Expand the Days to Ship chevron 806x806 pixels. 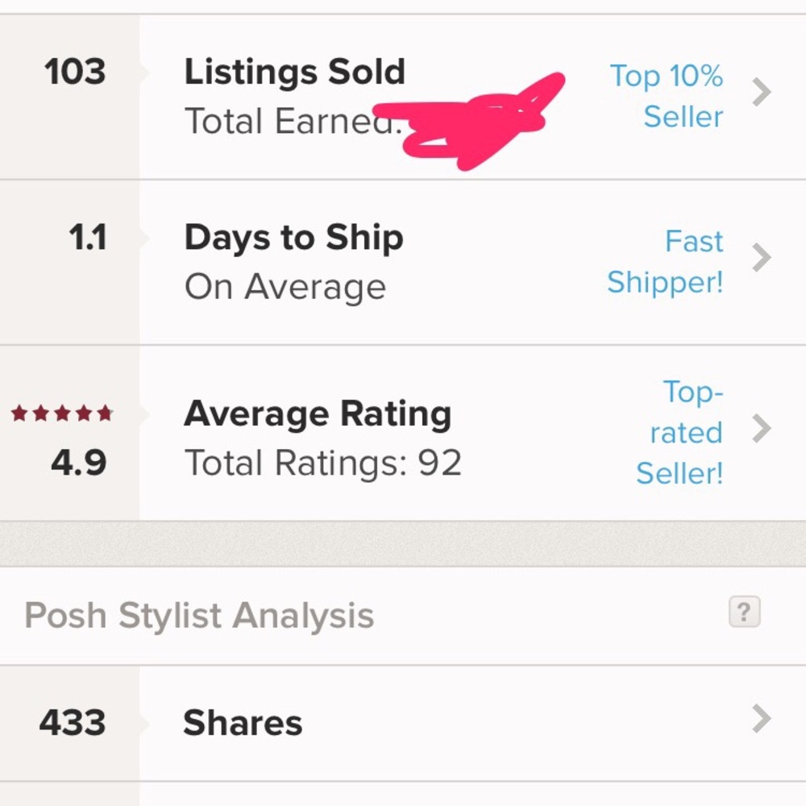pyautogui.click(x=761, y=259)
